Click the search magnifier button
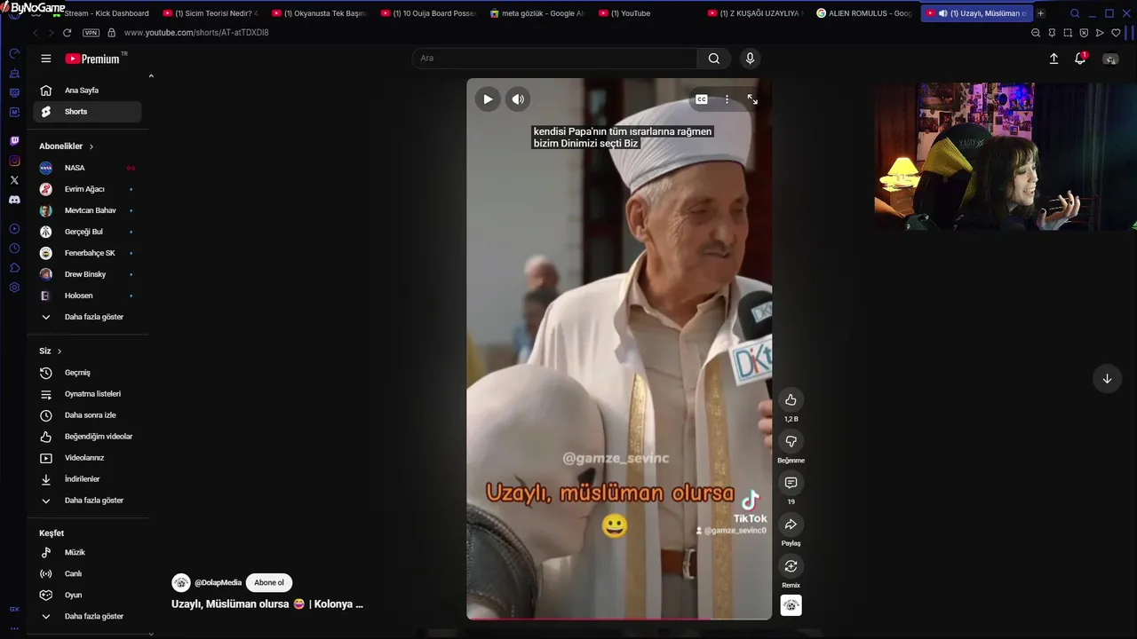This screenshot has height=639, width=1137. (714, 59)
